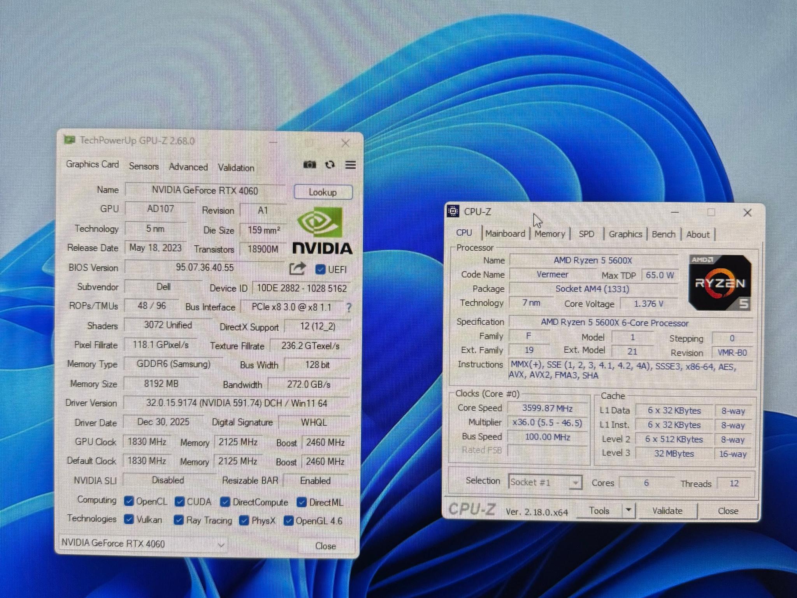This screenshot has height=598, width=797.
Task: Click the NVIDIA logo in GPU-Z
Action: pos(322,230)
